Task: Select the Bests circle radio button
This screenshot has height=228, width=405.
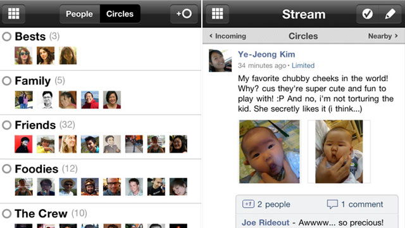Action: pos(7,37)
